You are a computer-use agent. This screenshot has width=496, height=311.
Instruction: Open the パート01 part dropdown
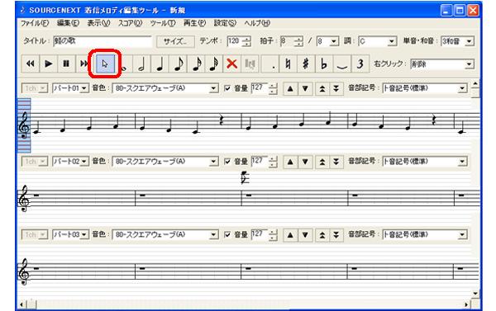[x=84, y=88]
